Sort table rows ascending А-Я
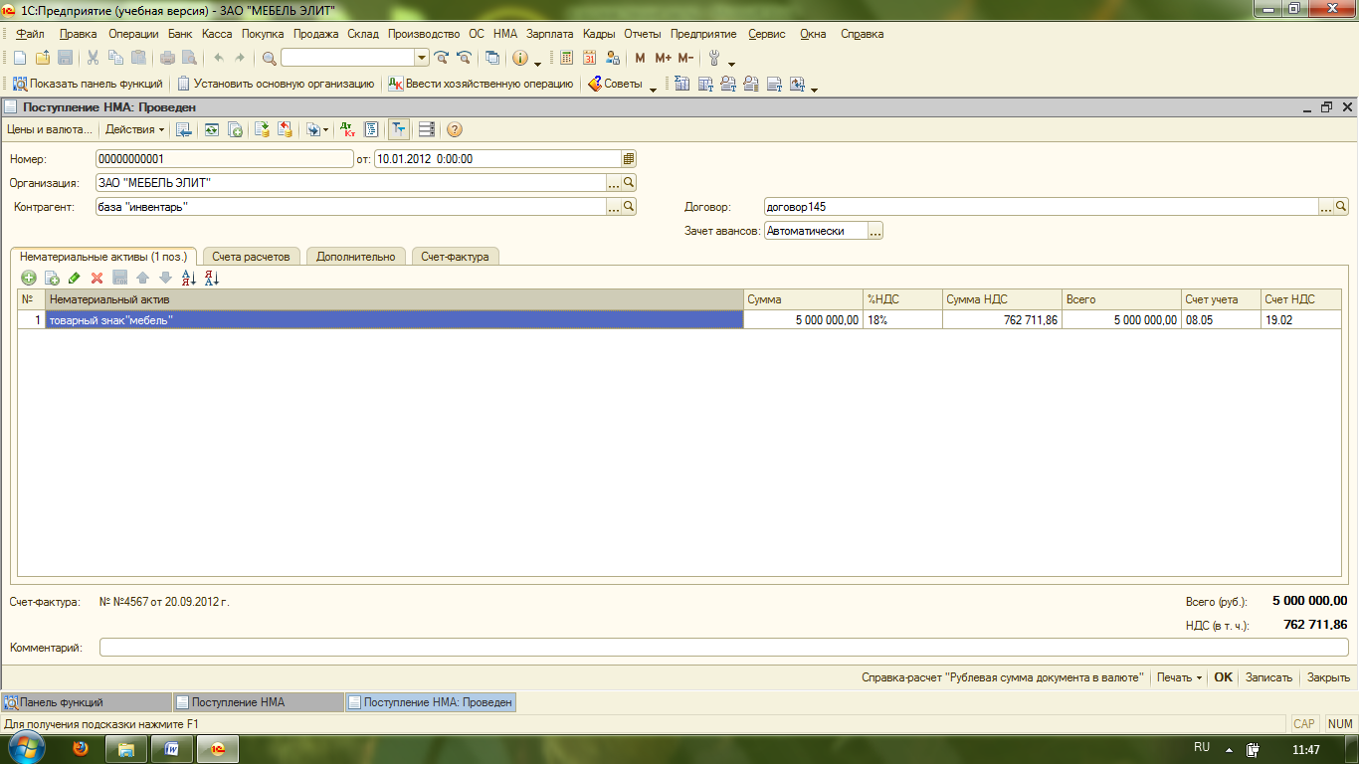The height and width of the screenshot is (764, 1359). [x=189, y=279]
